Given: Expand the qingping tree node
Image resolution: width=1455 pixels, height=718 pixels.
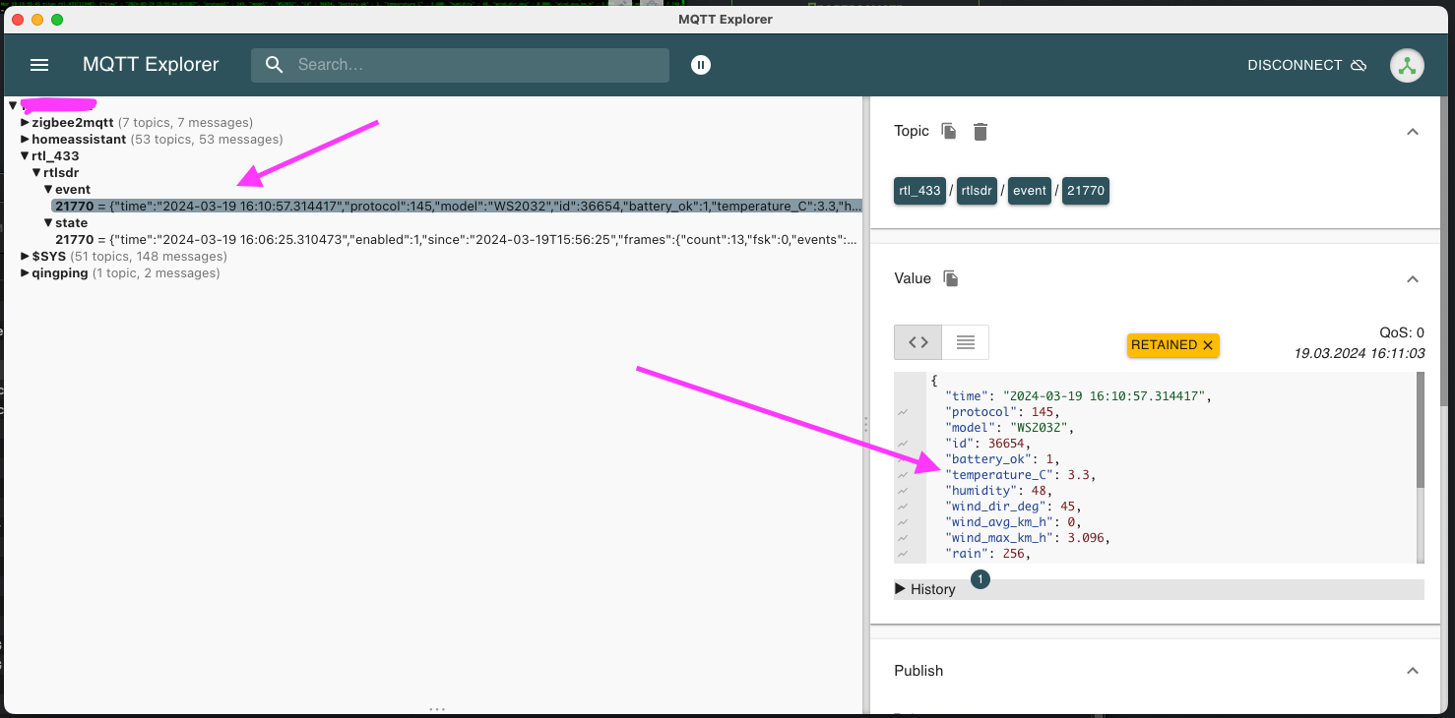Looking at the screenshot, I should (x=26, y=273).
